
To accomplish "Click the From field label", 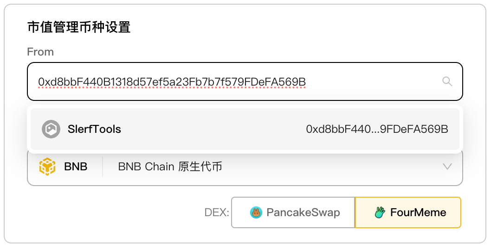I will [40, 52].
